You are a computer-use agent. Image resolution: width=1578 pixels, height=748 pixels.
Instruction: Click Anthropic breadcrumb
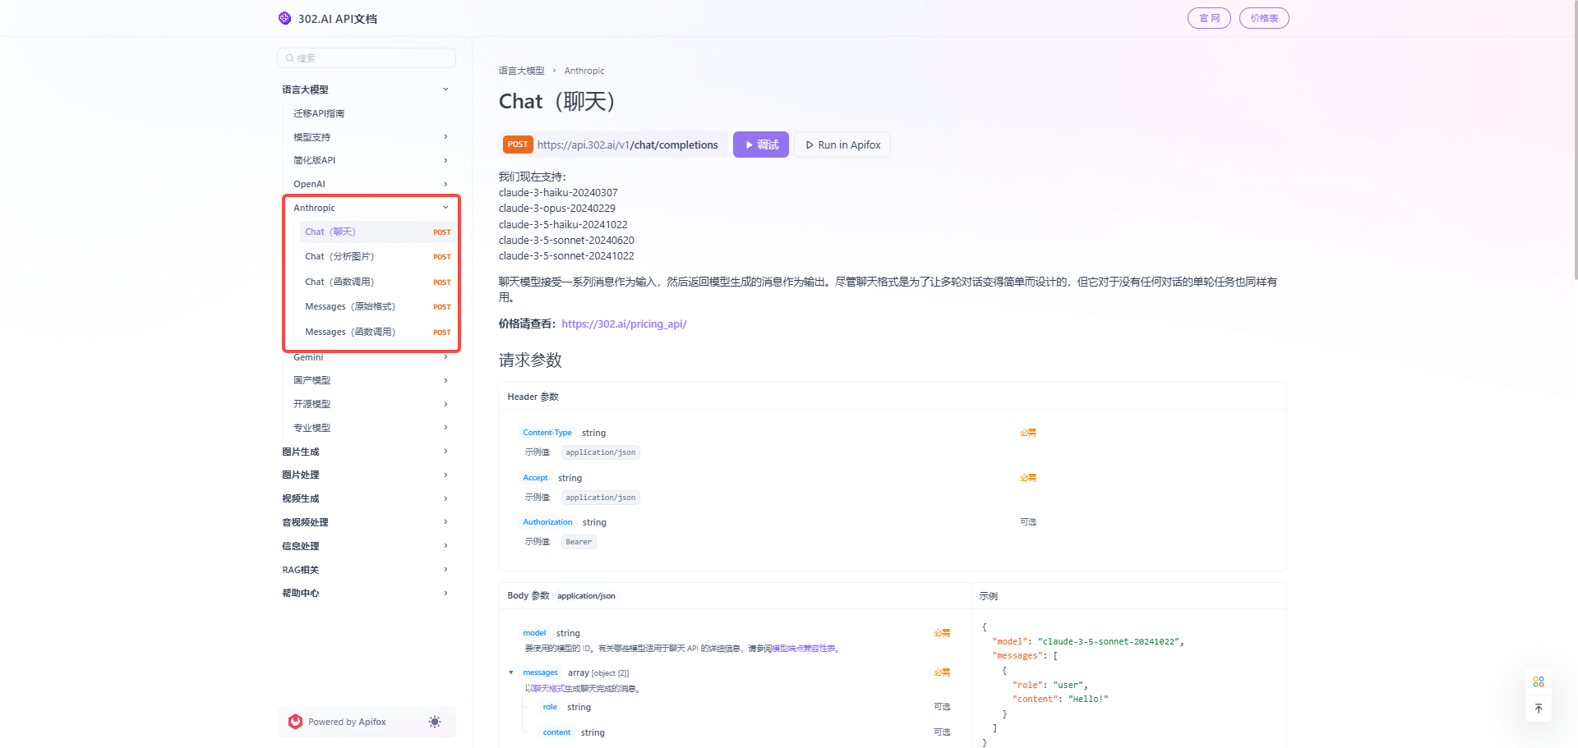584,71
